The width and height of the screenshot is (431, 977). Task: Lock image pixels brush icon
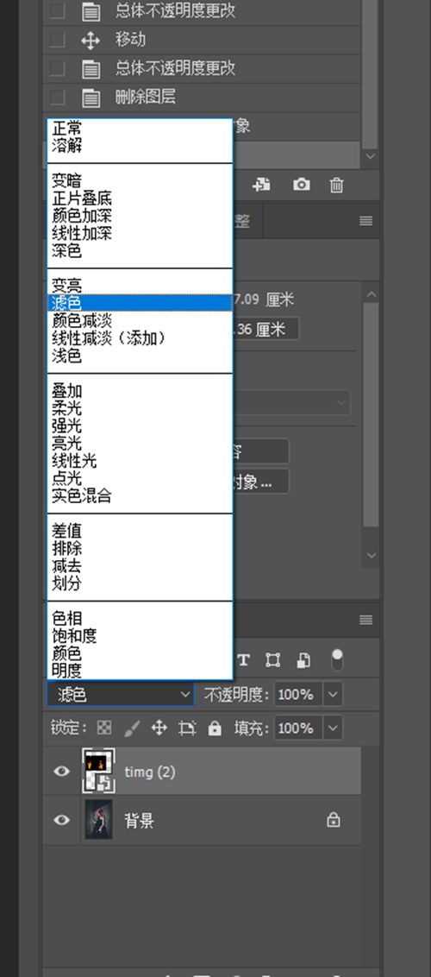(x=133, y=728)
